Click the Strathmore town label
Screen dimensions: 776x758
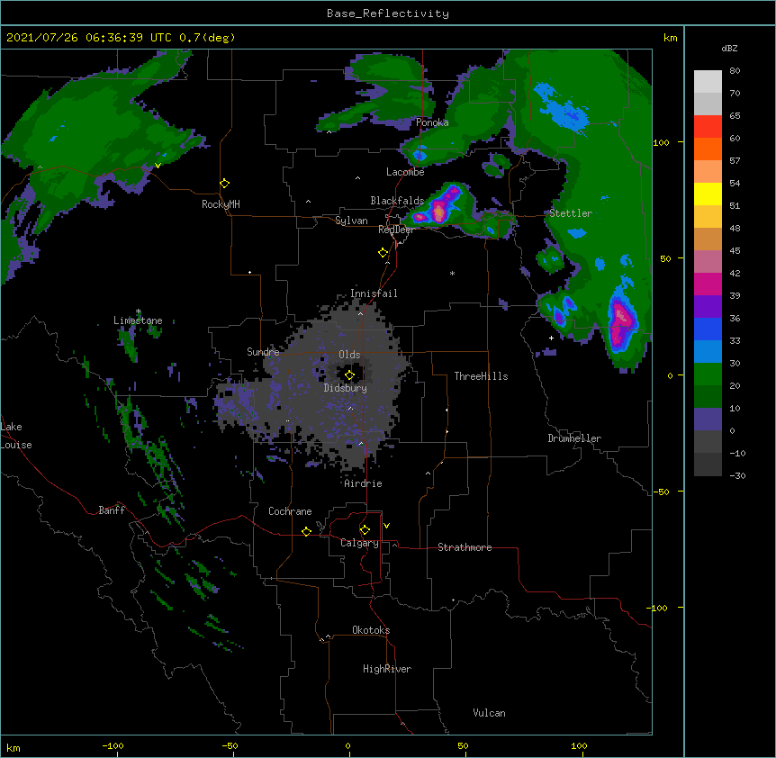coord(465,547)
